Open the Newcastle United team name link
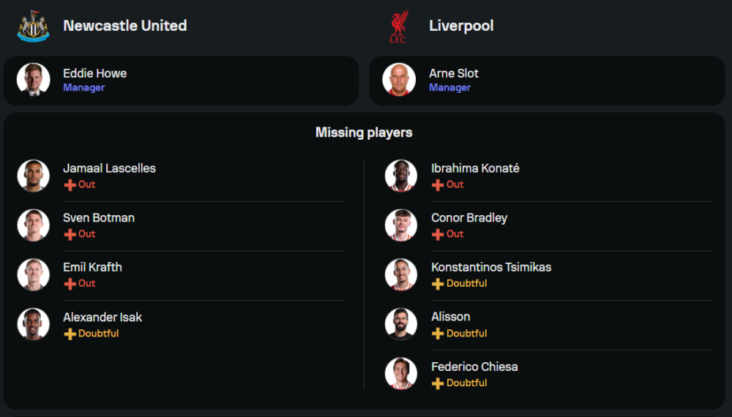The height and width of the screenshot is (417, 732). [124, 26]
